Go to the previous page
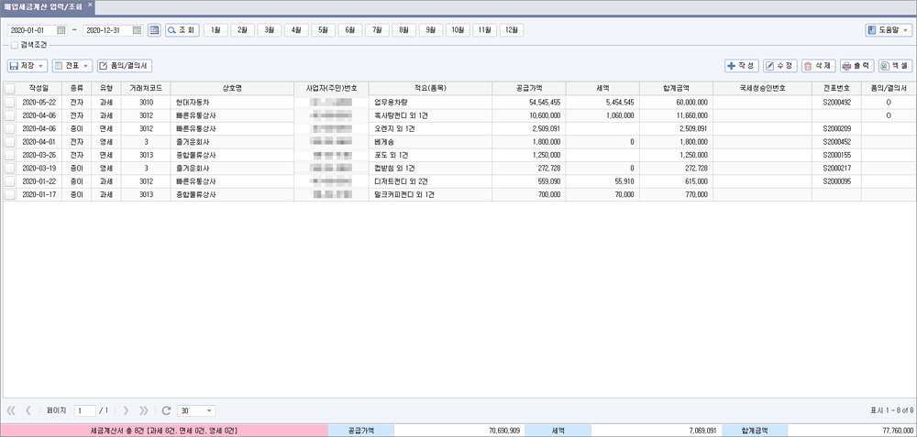 (x=28, y=410)
